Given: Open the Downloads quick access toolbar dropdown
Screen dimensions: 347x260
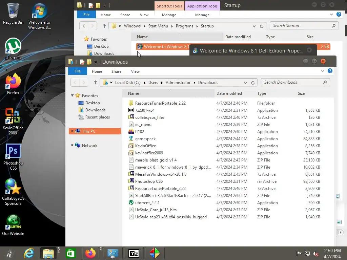Looking at the screenshot, I should click(96, 62).
